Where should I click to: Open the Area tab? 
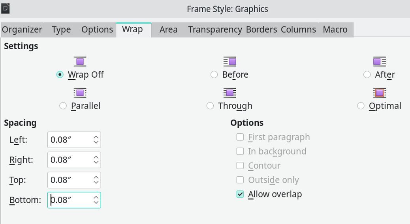168,30
